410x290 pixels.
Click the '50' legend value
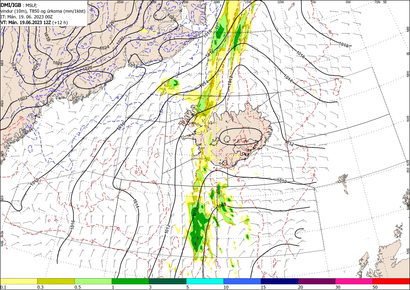(x=375, y=287)
